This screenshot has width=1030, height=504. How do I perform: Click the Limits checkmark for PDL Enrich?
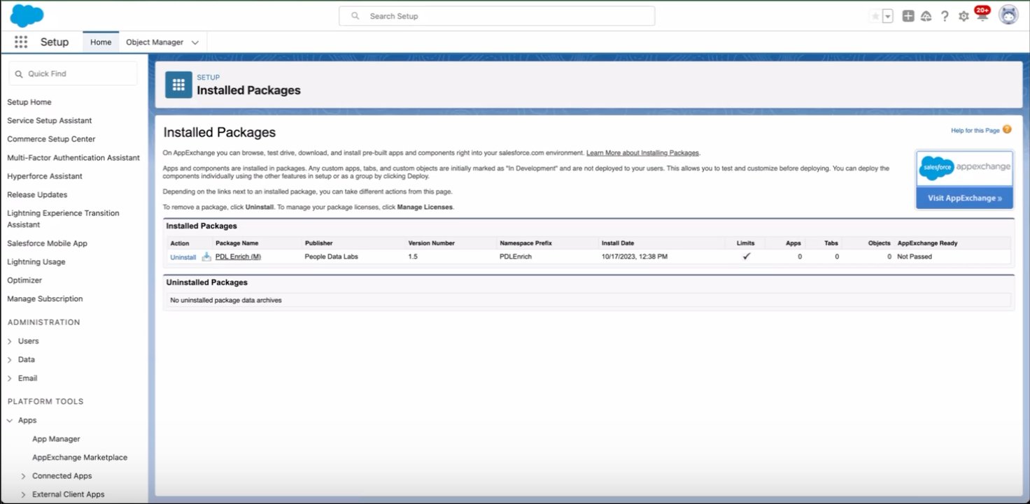747,257
